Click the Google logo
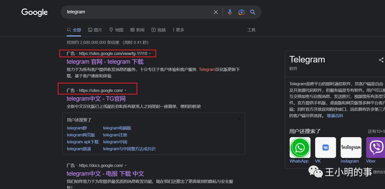 pyautogui.click(x=34, y=12)
